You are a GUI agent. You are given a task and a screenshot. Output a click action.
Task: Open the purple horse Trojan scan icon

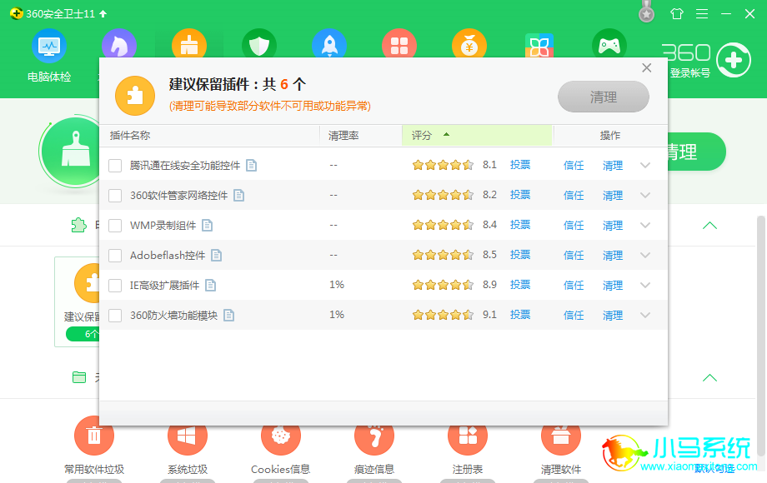[119, 44]
